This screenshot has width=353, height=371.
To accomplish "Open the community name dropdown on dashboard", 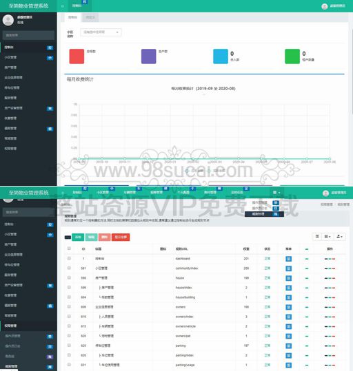I will [x=101, y=32].
